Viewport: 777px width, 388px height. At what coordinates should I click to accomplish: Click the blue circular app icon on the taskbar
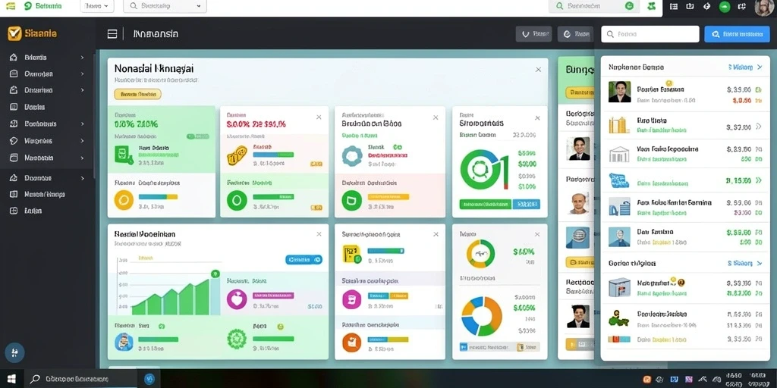click(149, 380)
